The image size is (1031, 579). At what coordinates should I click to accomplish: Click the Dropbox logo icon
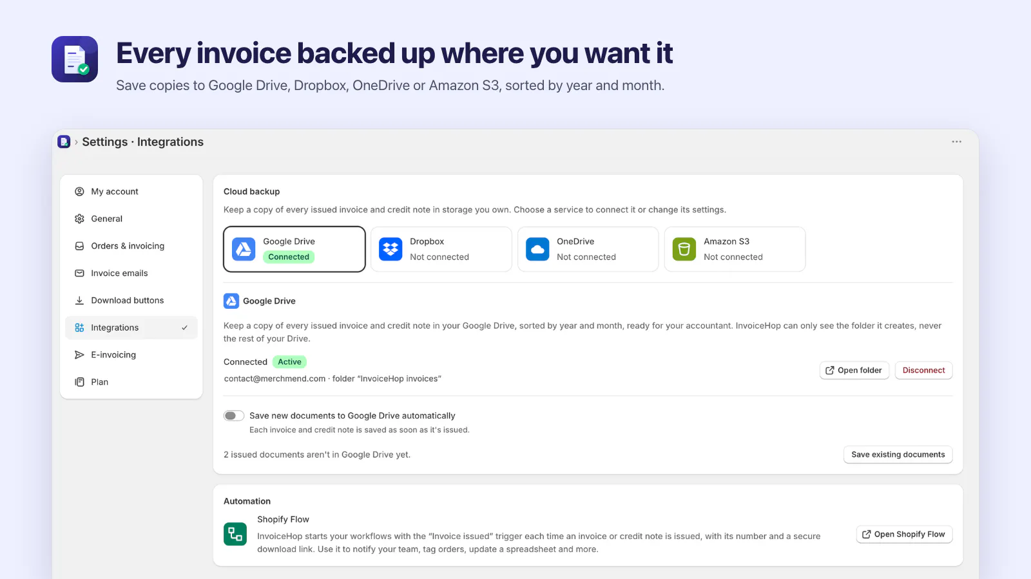(x=390, y=249)
